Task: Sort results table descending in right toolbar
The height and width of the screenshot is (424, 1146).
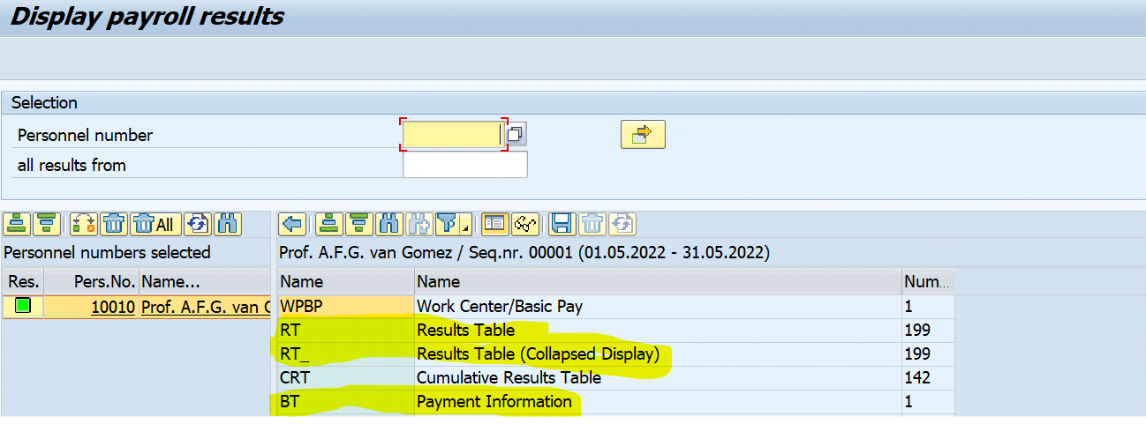Action: click(358, 224)
